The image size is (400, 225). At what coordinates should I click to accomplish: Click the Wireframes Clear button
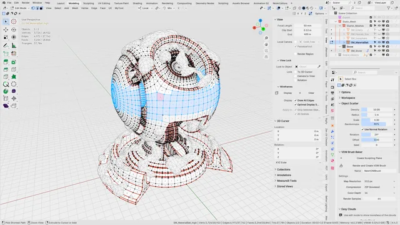click(x=311, y=93)
